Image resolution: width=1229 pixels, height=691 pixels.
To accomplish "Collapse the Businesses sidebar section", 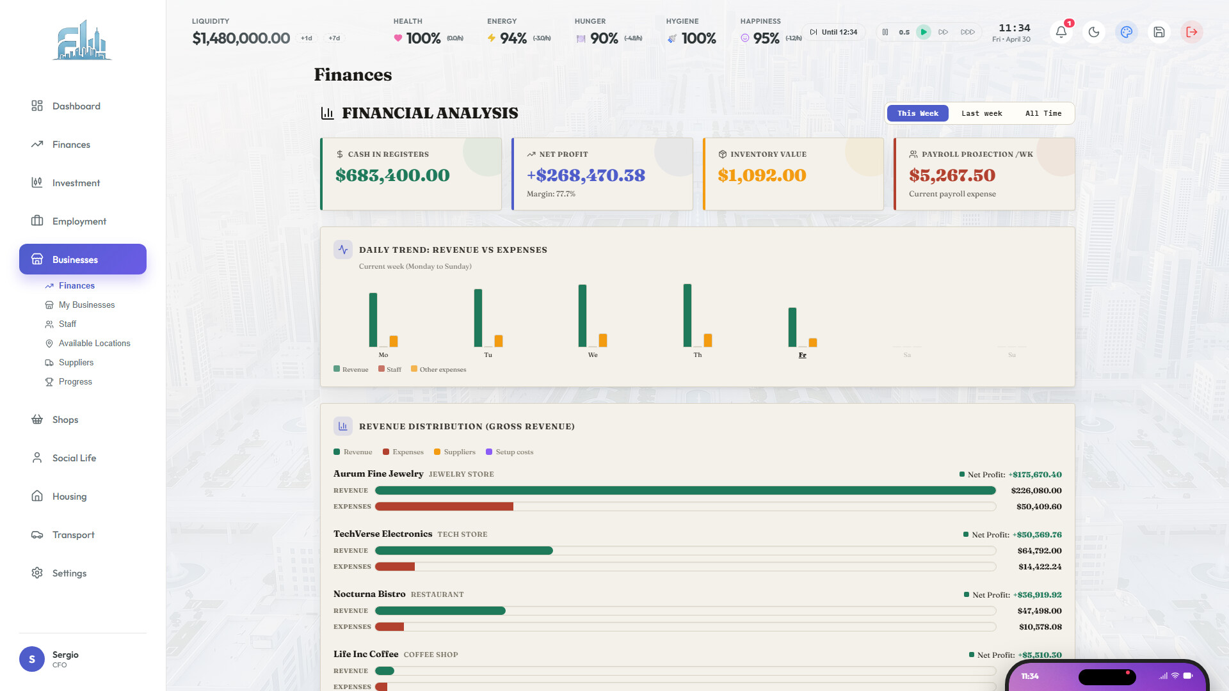I will tap(83, 259).
